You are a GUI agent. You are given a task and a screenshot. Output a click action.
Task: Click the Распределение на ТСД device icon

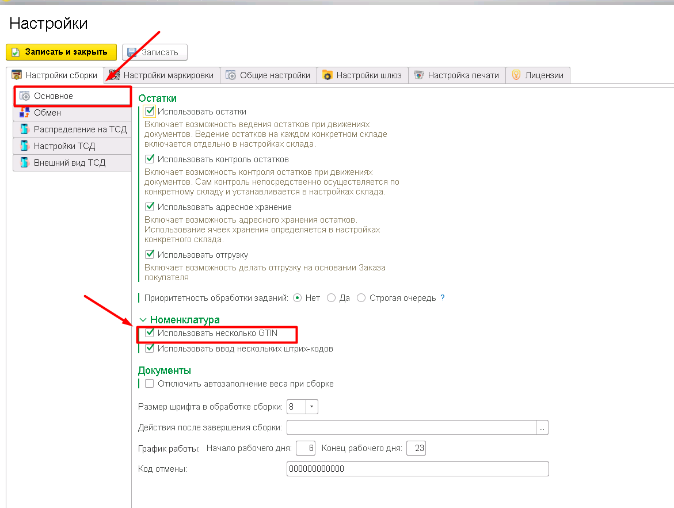click(25, 129)
